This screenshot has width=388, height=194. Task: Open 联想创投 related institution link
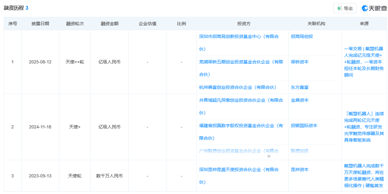click(300, 151)
